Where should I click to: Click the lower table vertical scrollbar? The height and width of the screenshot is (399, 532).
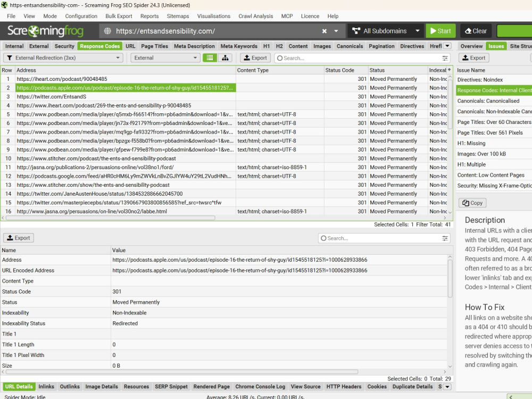point(450,278)
